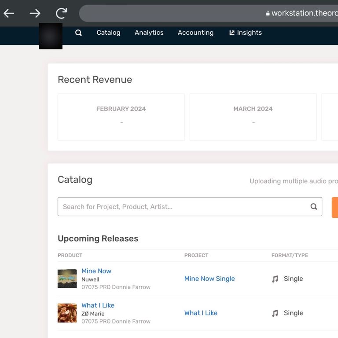338x338 pixels.
Task: Click the browser back arrow
Action: click(9, 13)
